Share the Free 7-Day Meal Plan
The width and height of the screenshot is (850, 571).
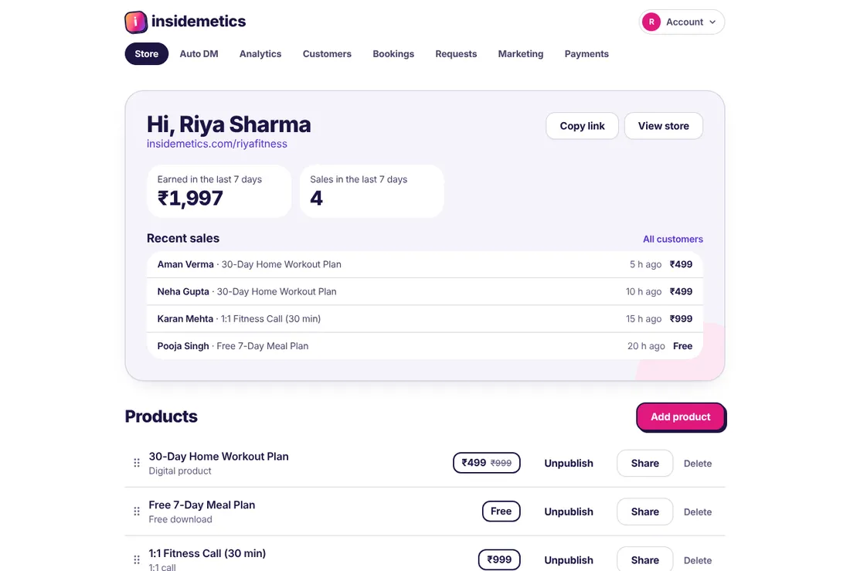tap(644, 512)
